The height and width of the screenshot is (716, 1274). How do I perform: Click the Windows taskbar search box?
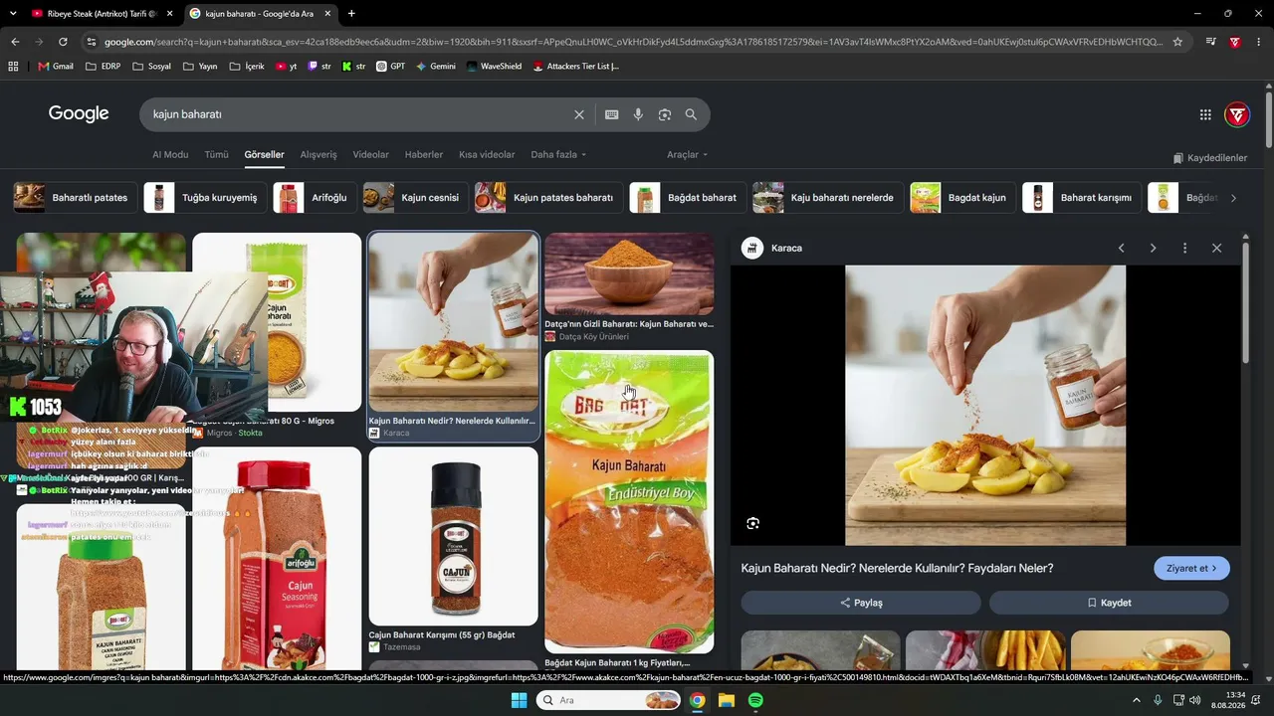tap(608, 700)
